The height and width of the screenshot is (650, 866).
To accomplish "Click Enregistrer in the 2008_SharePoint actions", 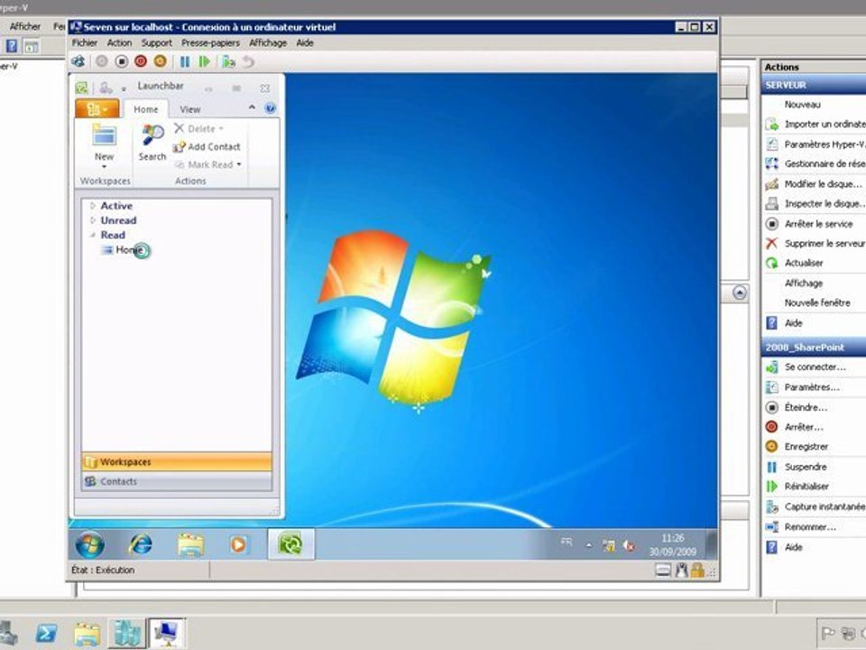I will click(797, 447).
